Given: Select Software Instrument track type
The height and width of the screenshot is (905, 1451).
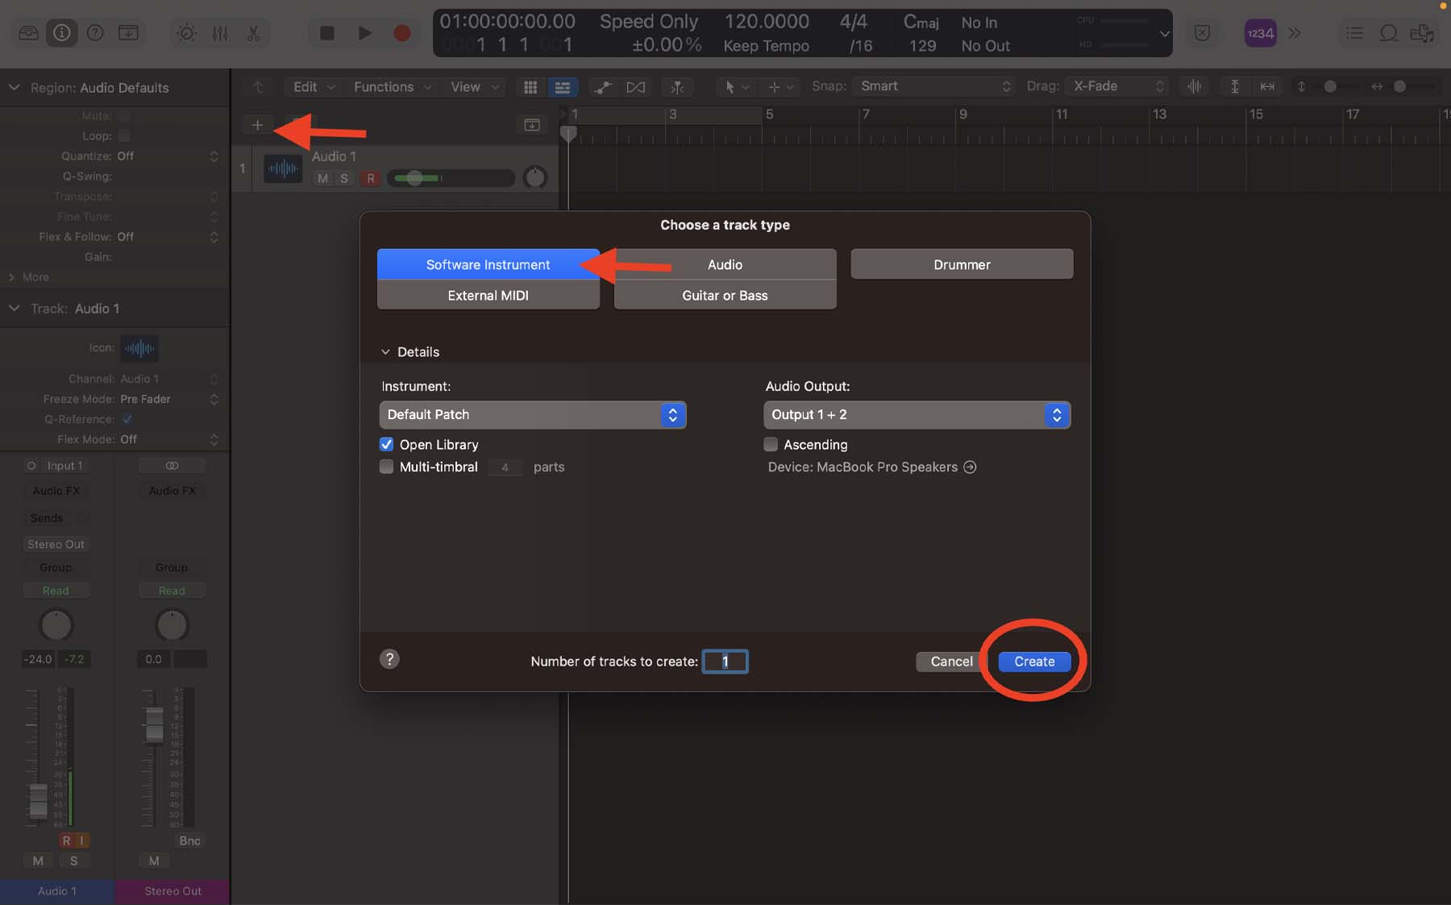Looking at the screenshot, I should (488, 264).
